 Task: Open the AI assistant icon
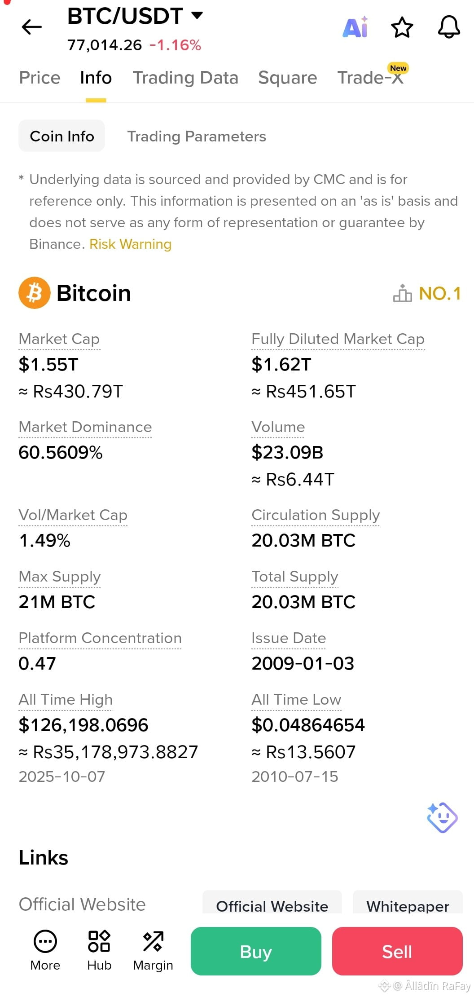click(355, 27)
